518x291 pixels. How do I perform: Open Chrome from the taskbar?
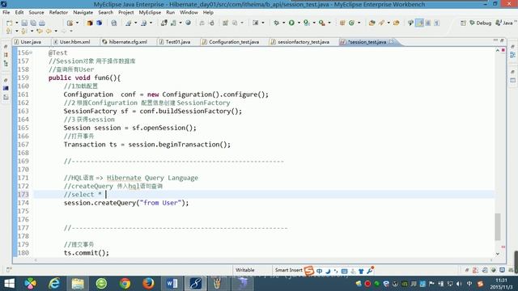tap(125, 284)
